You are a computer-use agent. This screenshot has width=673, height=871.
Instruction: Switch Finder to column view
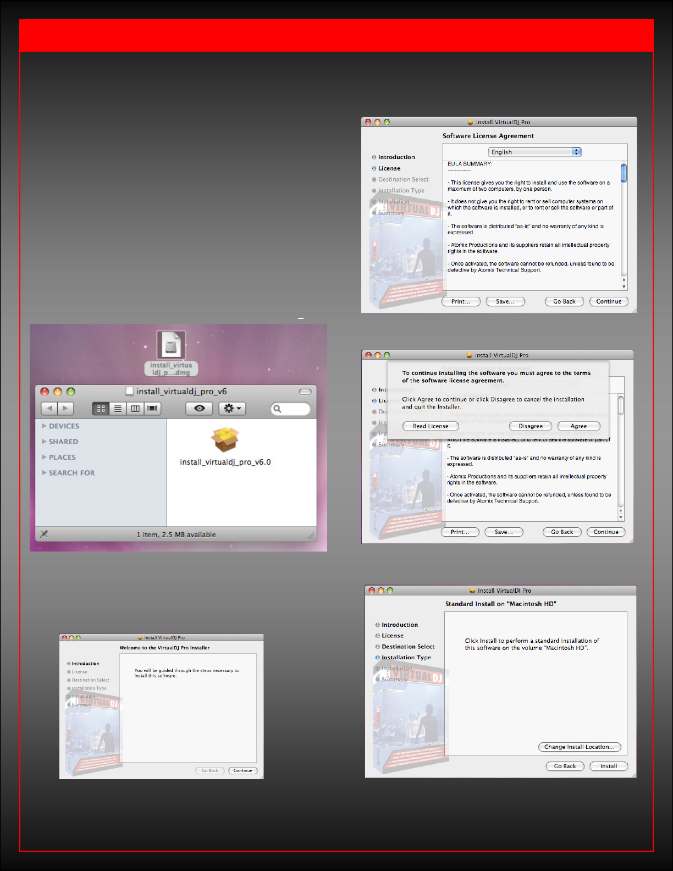[x=135, y=409]
